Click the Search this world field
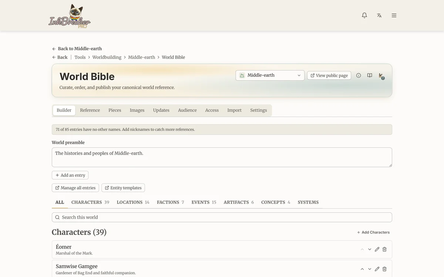 [222, 217]
